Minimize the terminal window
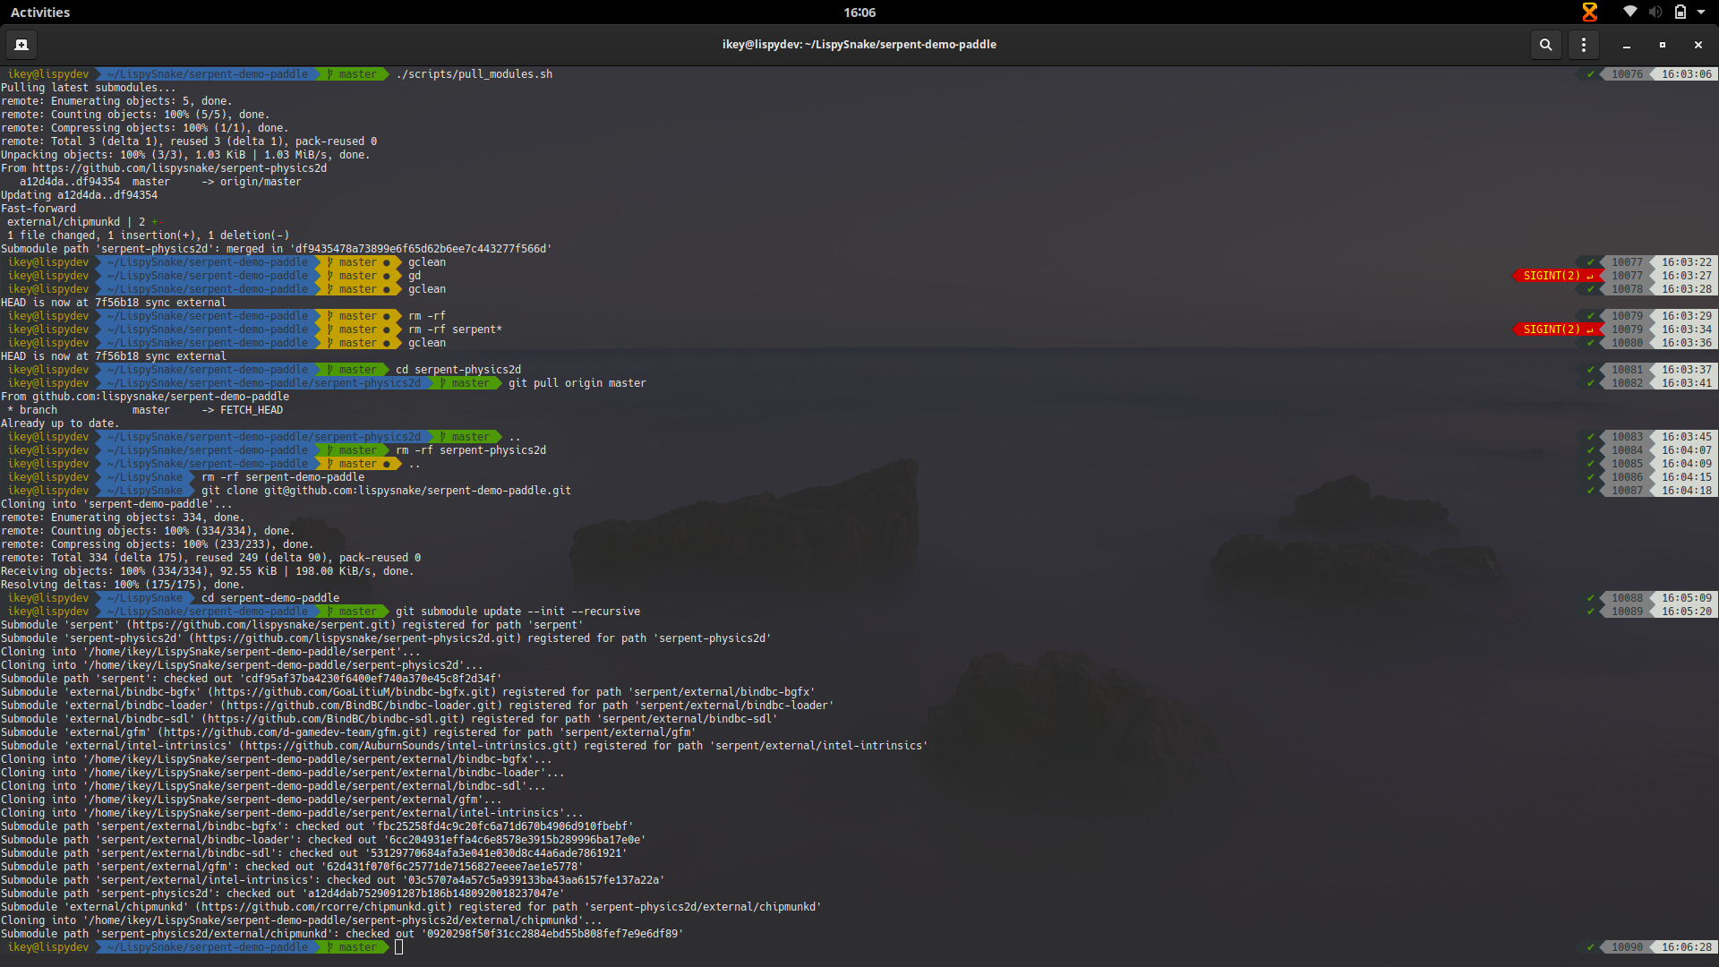The height and width of the screenshot is (967, 1719). click(x=1627, y=44)
